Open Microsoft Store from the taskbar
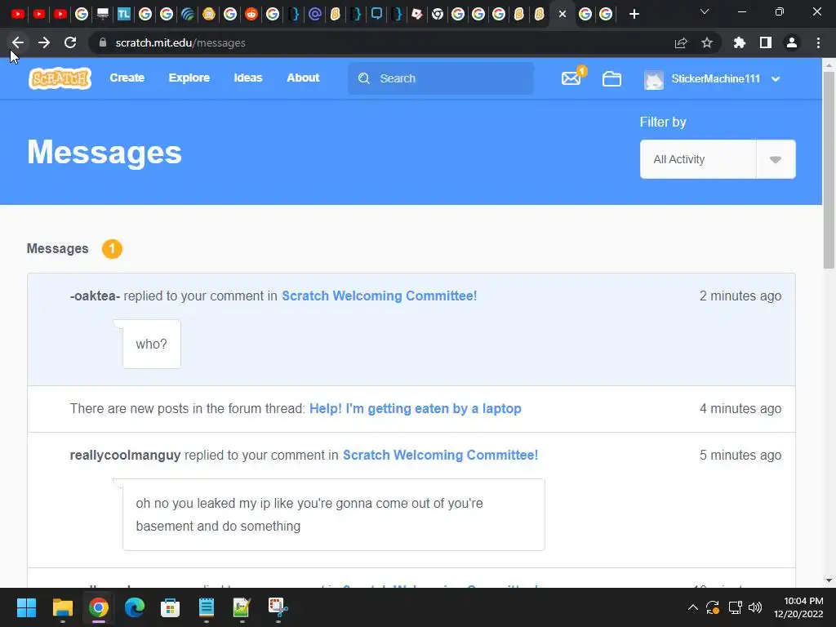The image size is (836, 627). tap(170, 607)
